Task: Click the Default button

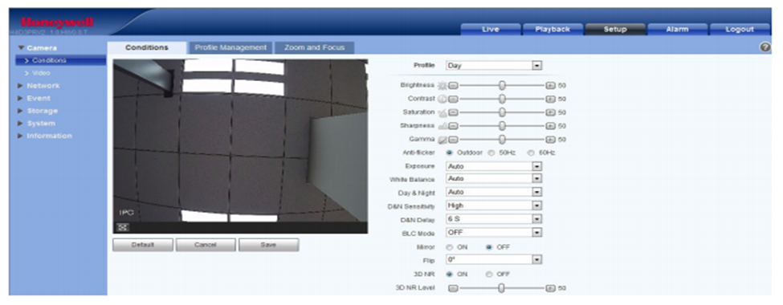Action: 143,245
